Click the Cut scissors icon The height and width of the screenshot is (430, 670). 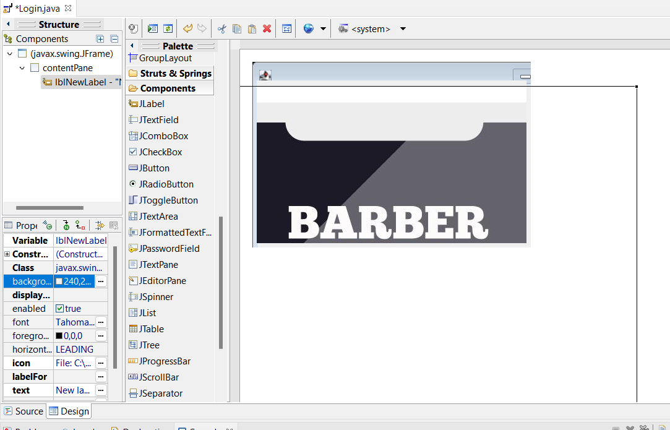221,28
